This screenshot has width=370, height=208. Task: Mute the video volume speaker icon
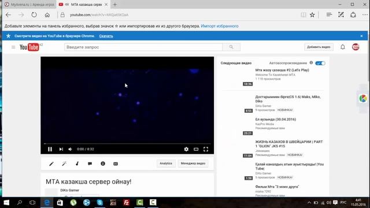coord(70,149)
